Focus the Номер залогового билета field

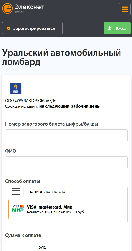click(66, 135)
